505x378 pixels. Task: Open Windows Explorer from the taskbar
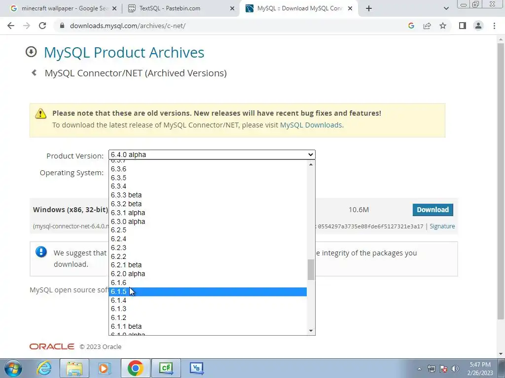pos(74,368)
